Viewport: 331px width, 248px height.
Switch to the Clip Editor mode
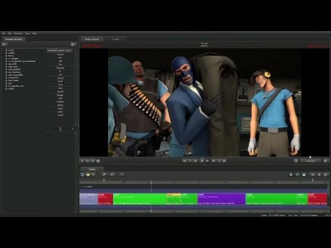(x=83, y=175)
